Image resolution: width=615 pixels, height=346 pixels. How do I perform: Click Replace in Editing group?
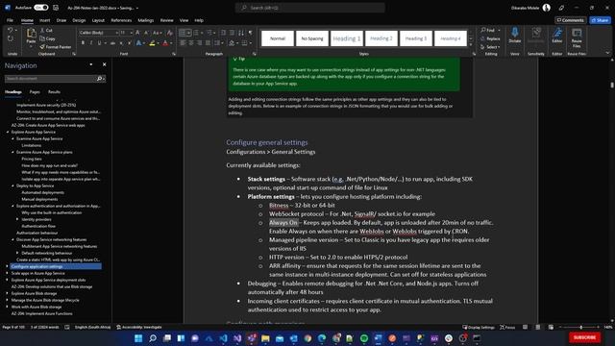click(x=490, y=38)
